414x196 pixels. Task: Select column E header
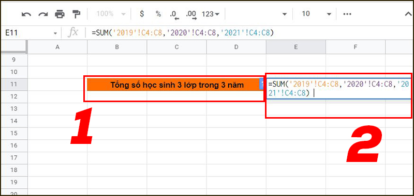[x=296, y=47]
